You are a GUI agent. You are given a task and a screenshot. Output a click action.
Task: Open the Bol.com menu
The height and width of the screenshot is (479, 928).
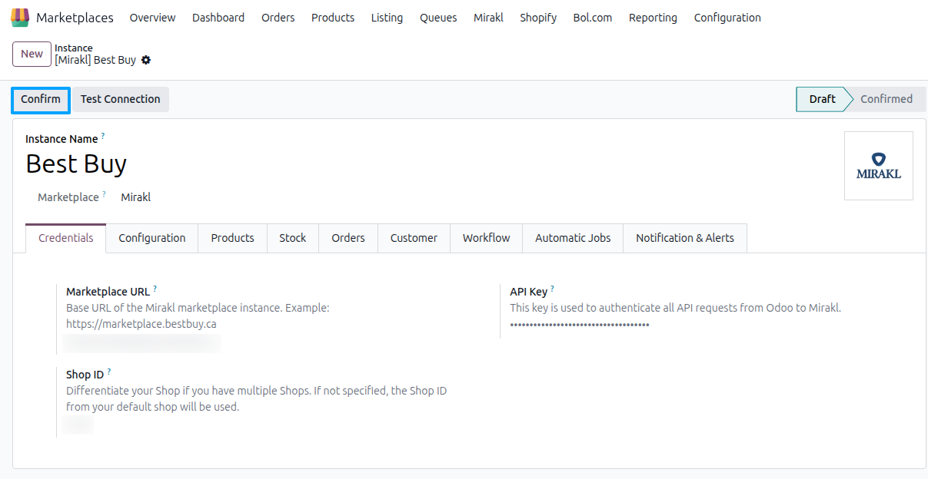(593, 18)
